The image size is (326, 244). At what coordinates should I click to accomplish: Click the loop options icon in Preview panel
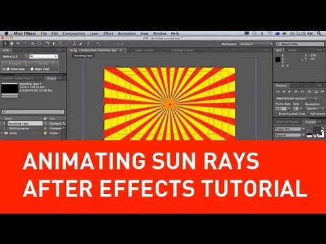click(x=316, y=91)
